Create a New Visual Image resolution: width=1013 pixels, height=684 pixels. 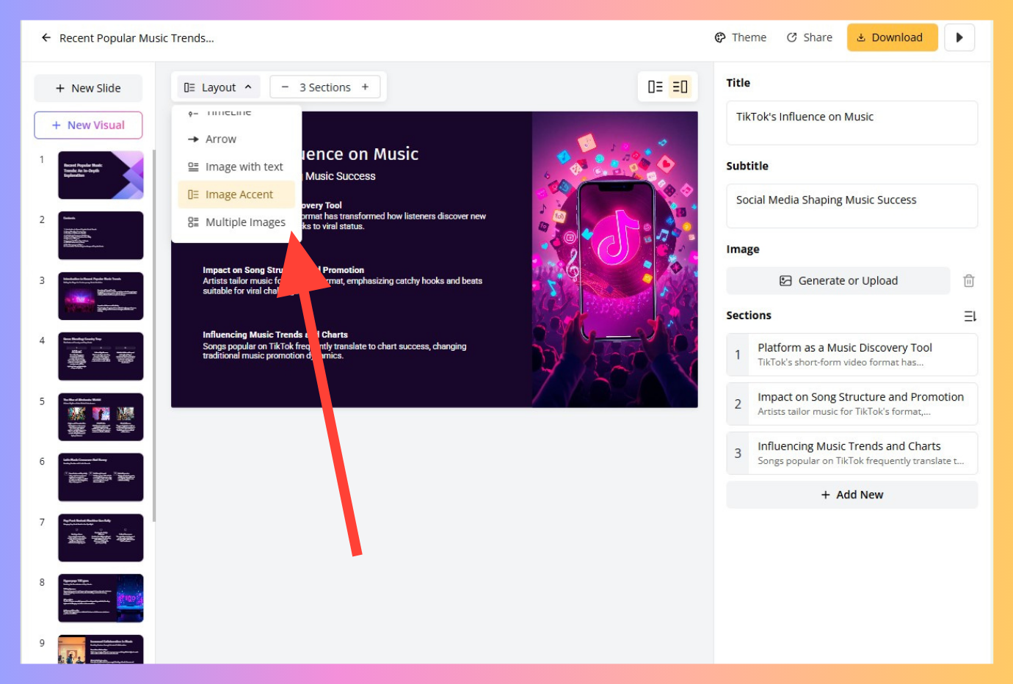click(88, 125)
